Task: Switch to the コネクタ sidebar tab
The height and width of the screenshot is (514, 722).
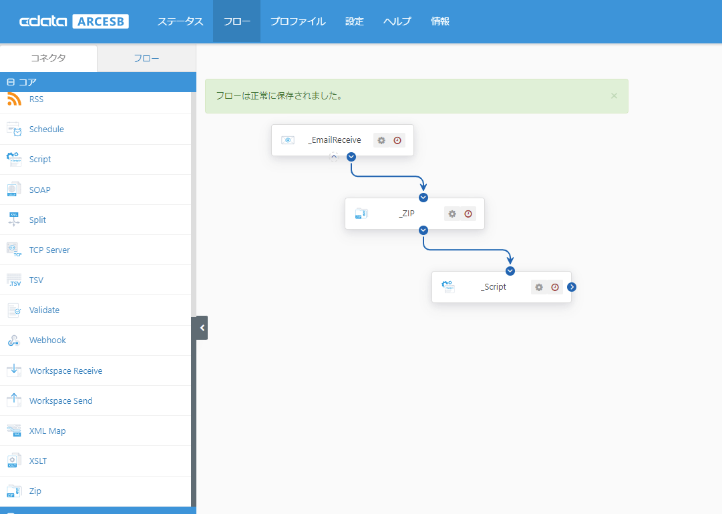Action: pyautogui.click(x=48, y=59)
